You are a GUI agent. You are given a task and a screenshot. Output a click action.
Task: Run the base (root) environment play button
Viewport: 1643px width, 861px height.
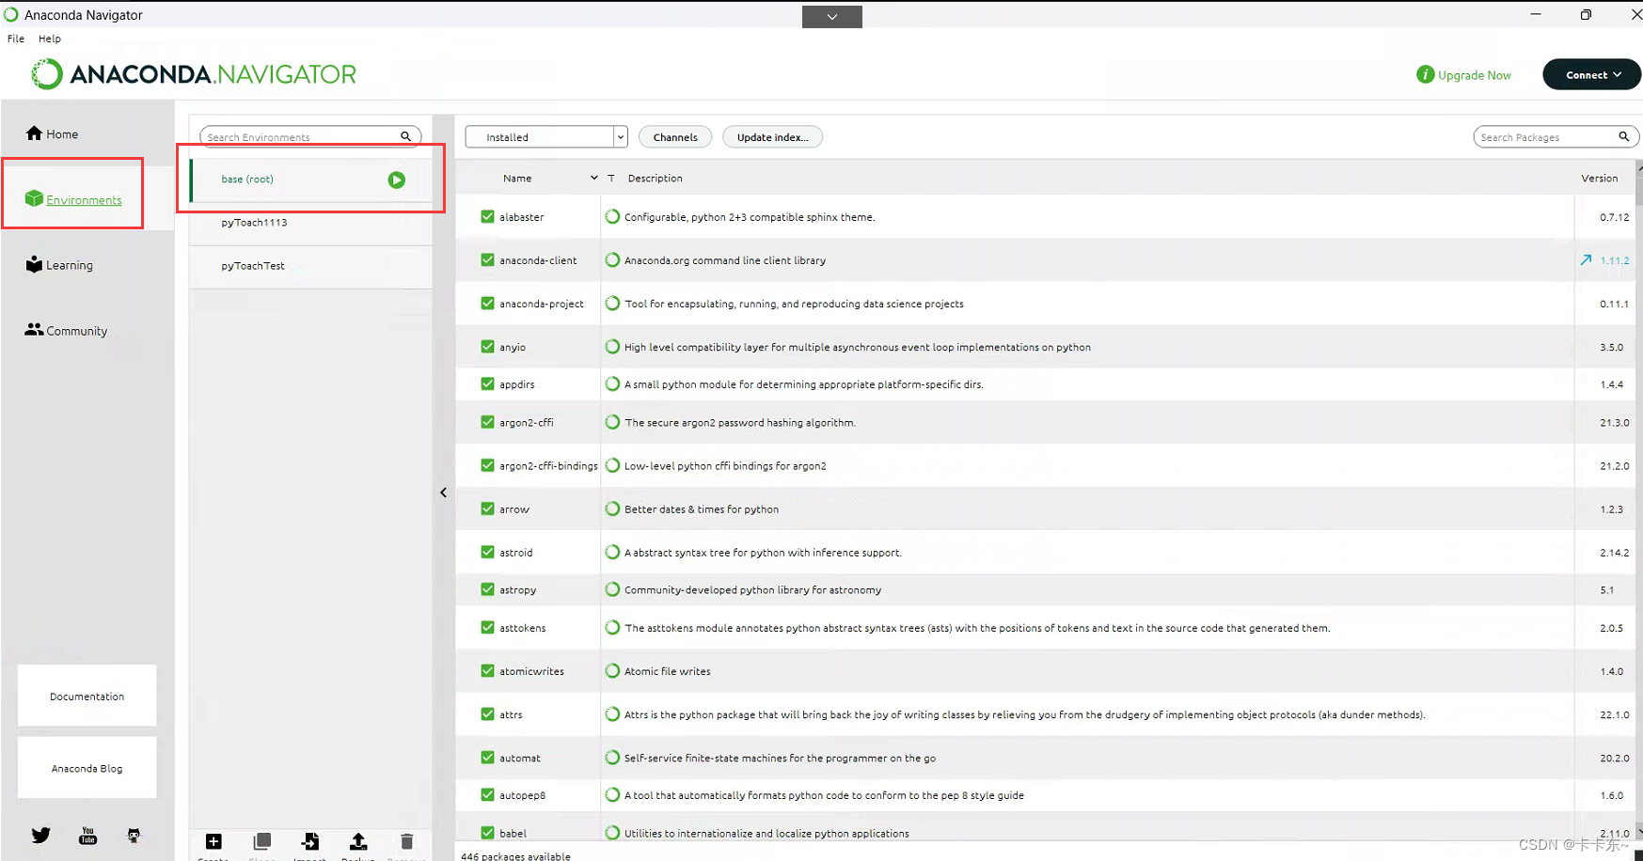[397, 180]
